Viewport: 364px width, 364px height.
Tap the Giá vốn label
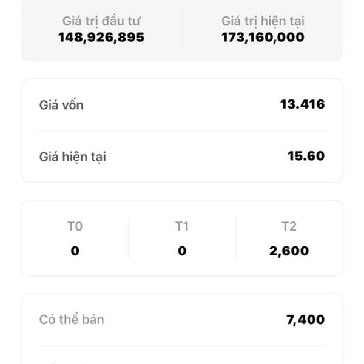tap(61, 105)
